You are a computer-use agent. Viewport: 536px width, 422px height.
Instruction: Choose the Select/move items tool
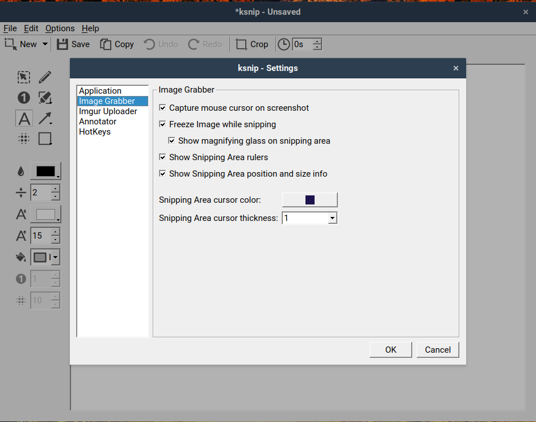coord(23,77)
